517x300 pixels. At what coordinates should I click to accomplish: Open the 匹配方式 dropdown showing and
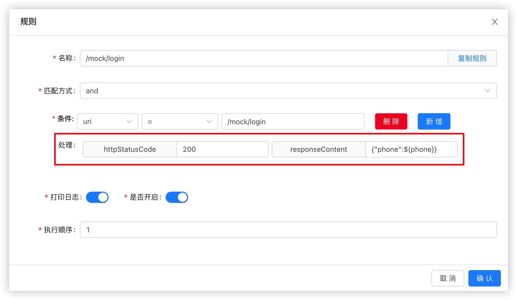click(x=282, y=91)
